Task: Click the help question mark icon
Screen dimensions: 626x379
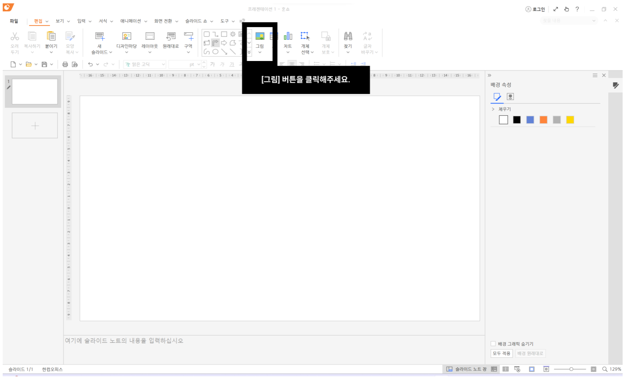Action: (x=577, y=9)
